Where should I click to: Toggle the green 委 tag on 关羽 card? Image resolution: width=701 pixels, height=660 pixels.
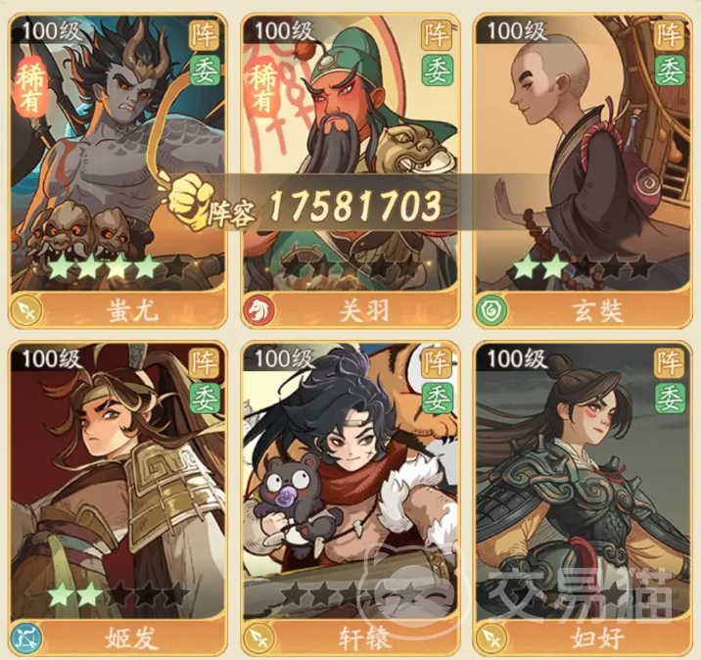[x=437, y=71]
